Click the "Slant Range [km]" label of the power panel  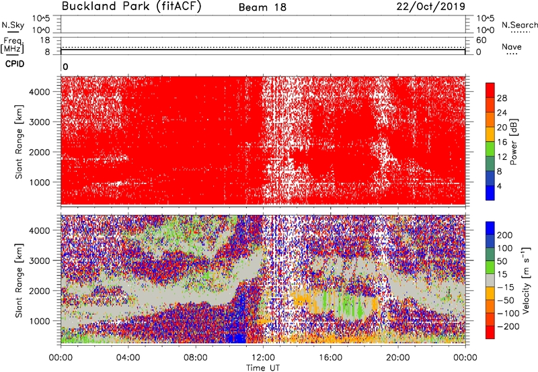coord(19,142)
